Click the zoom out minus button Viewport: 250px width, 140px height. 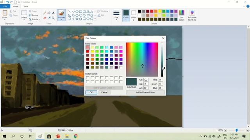click(225, 130)
